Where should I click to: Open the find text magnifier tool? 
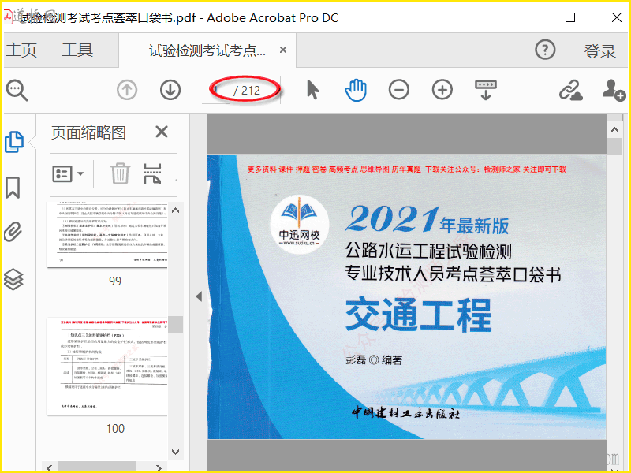pyautogui.click(x=17, y=90)
